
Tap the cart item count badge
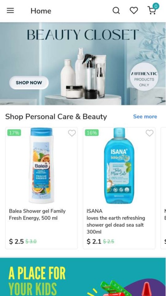(x=156, y=6)
